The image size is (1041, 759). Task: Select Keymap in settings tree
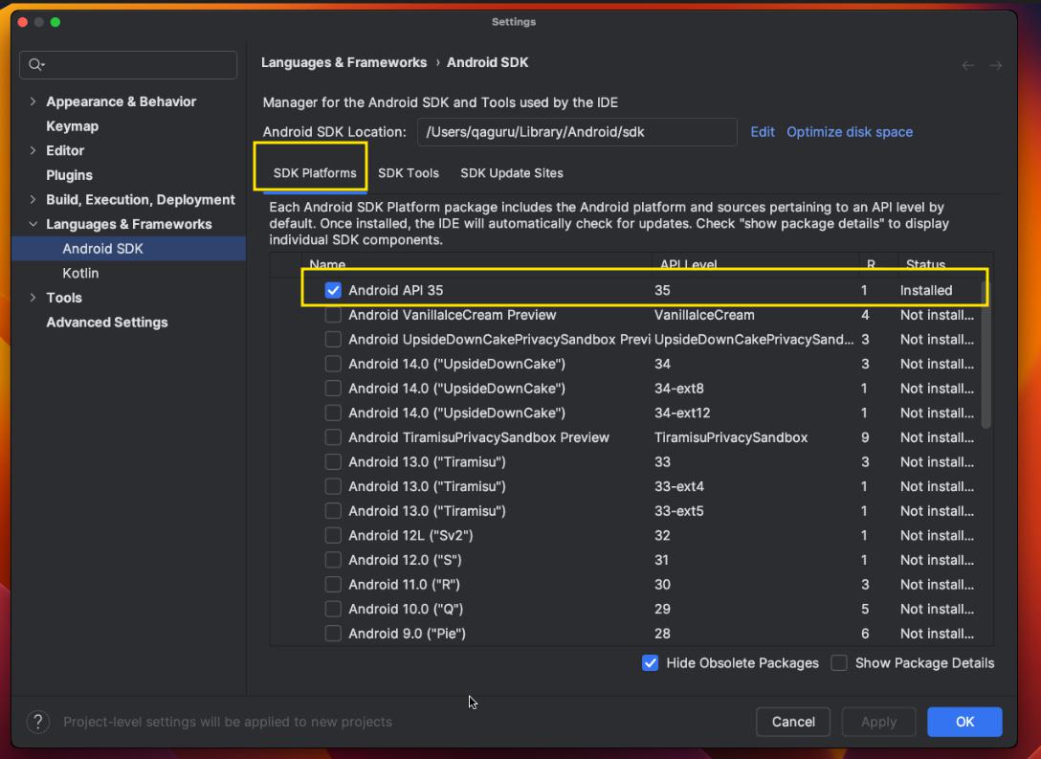click(x=73, y=126)
